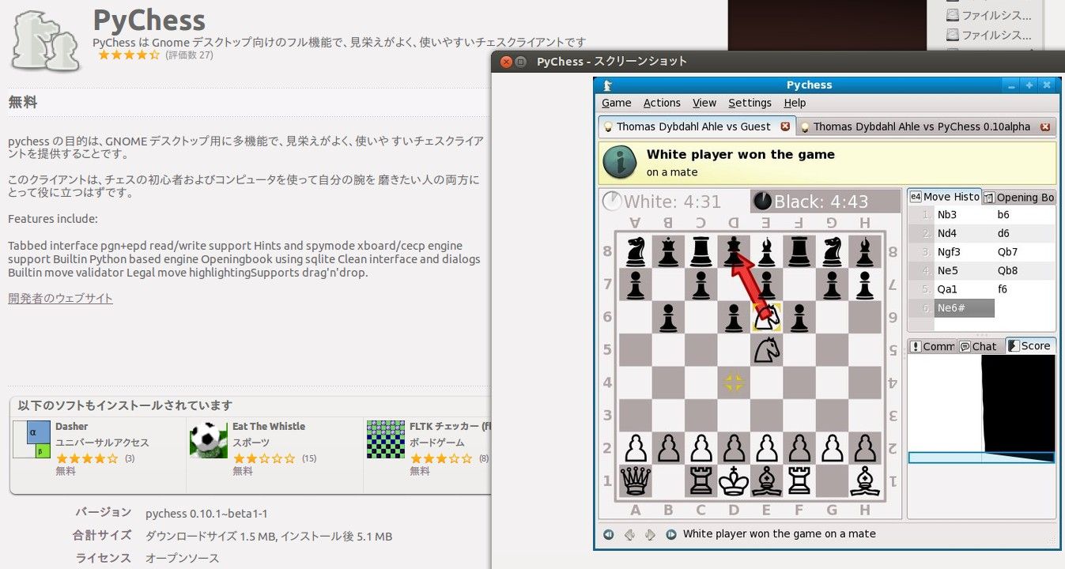Select the first ファイルシス... item at top right

pos(989,15)
